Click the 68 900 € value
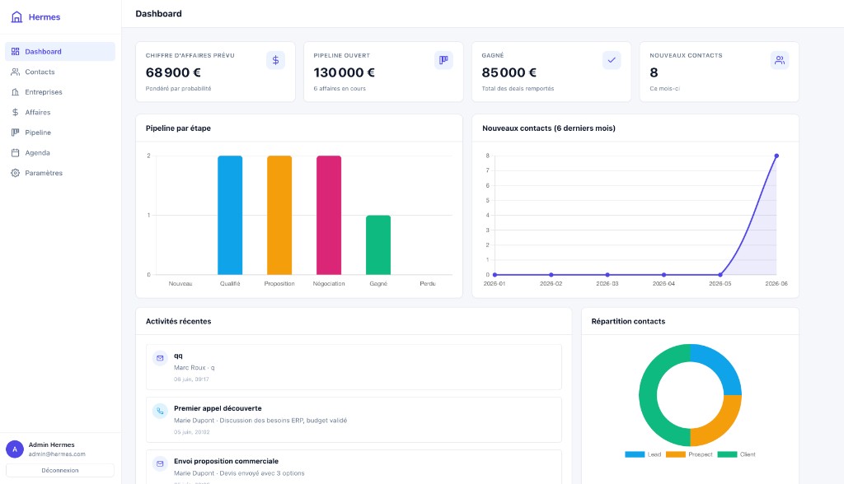Screen dimensions: 844x484 [173, 72]
